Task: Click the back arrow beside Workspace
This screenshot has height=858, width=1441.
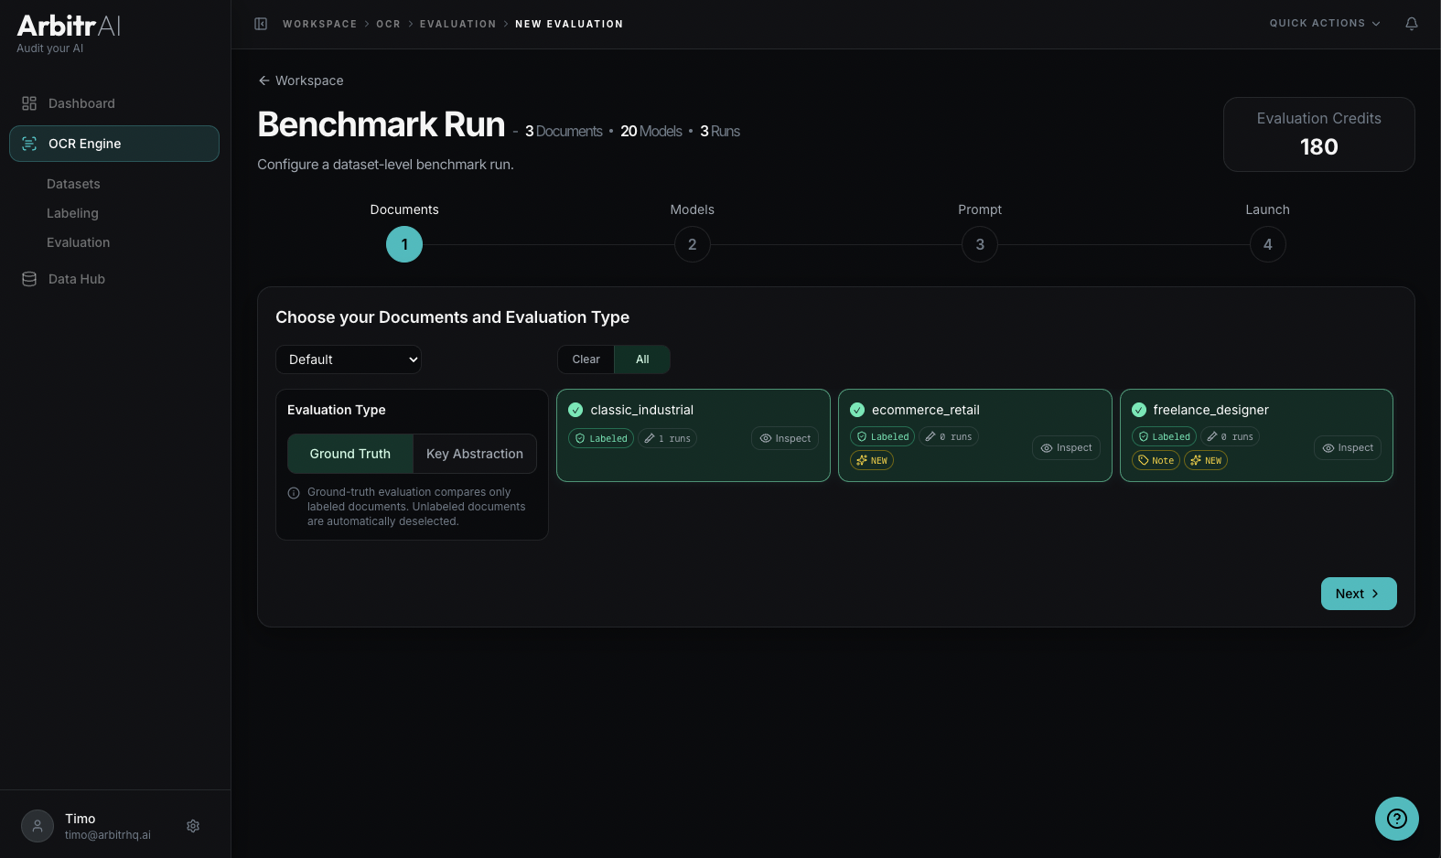Action: [263, 80]
